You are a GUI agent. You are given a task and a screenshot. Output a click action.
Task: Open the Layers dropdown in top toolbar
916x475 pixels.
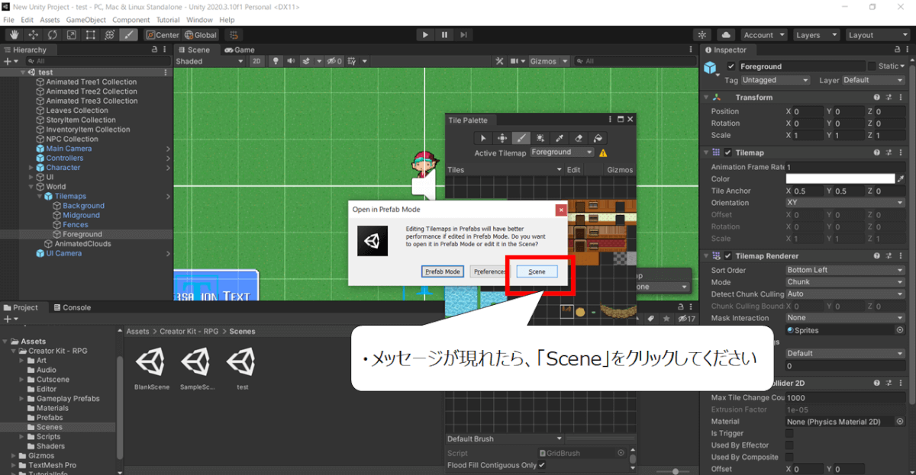[x=815, y=35]
